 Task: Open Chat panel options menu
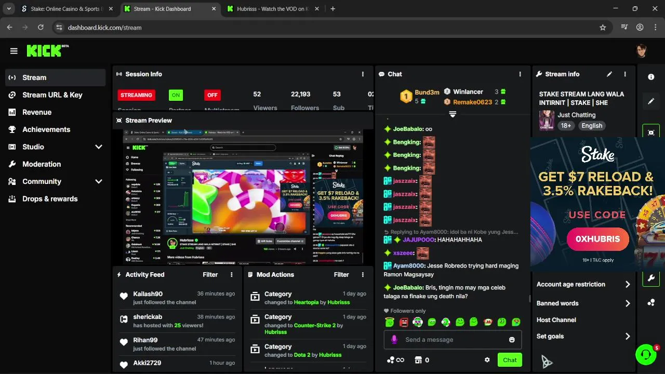pos(520,74)
